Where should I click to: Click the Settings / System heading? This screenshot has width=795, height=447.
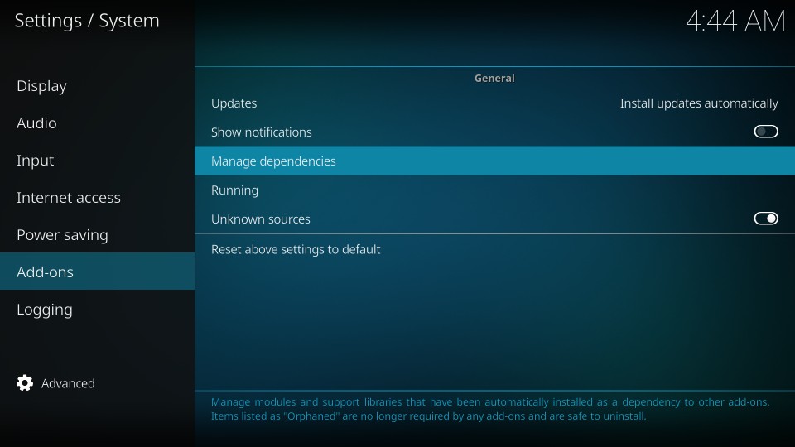pos(87,21)
